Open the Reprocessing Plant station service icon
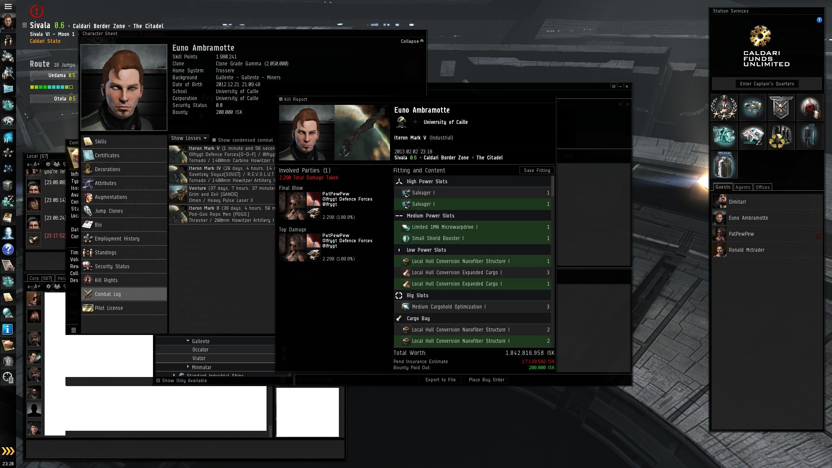Viewport: 832px width, 468px height. [781, 136]
